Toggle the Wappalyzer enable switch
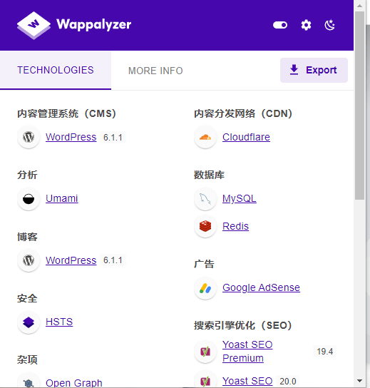 point(280,25)
